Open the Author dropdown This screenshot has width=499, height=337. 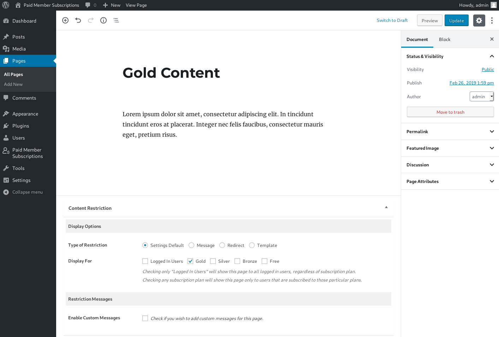[x=482, y=96]
